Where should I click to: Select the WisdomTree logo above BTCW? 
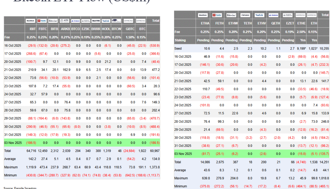pyautogui.click(x=116, y=21)
